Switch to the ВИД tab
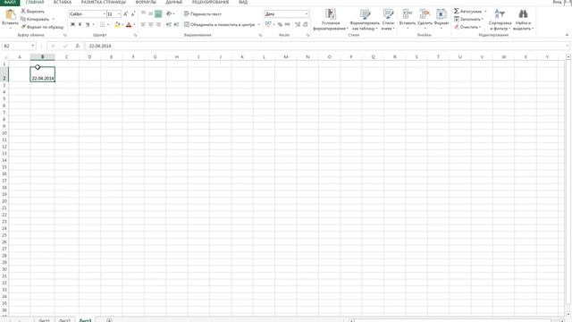 click(243, 2)
